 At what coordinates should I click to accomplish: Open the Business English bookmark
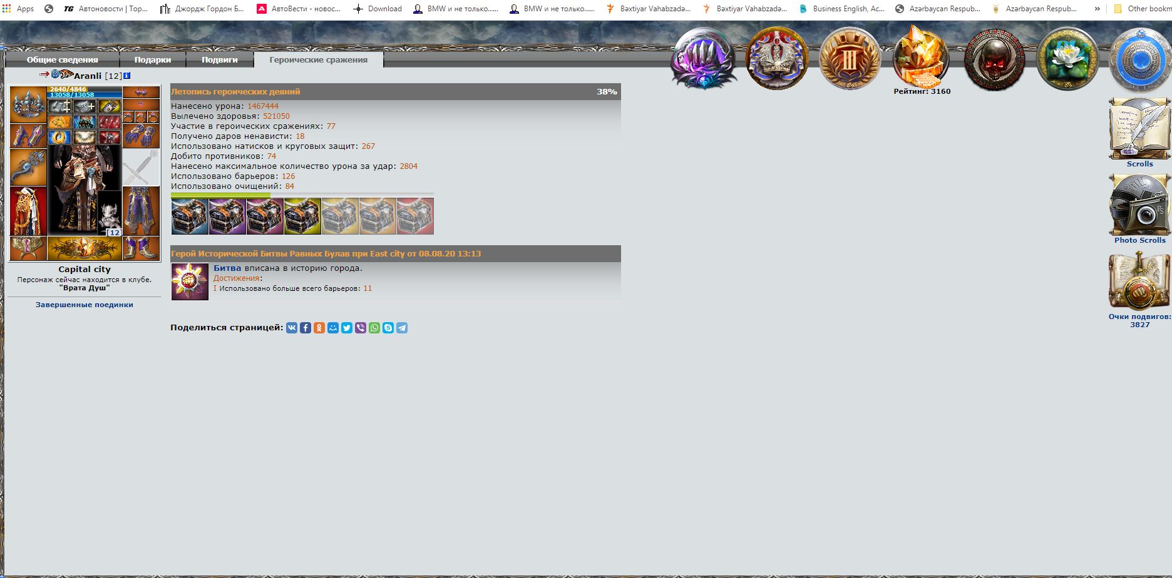[841, 9]
